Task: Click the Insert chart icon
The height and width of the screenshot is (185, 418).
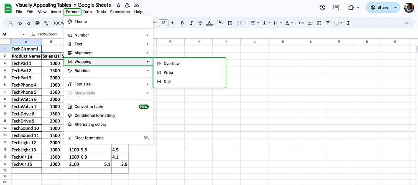Action: coord(319,23)
